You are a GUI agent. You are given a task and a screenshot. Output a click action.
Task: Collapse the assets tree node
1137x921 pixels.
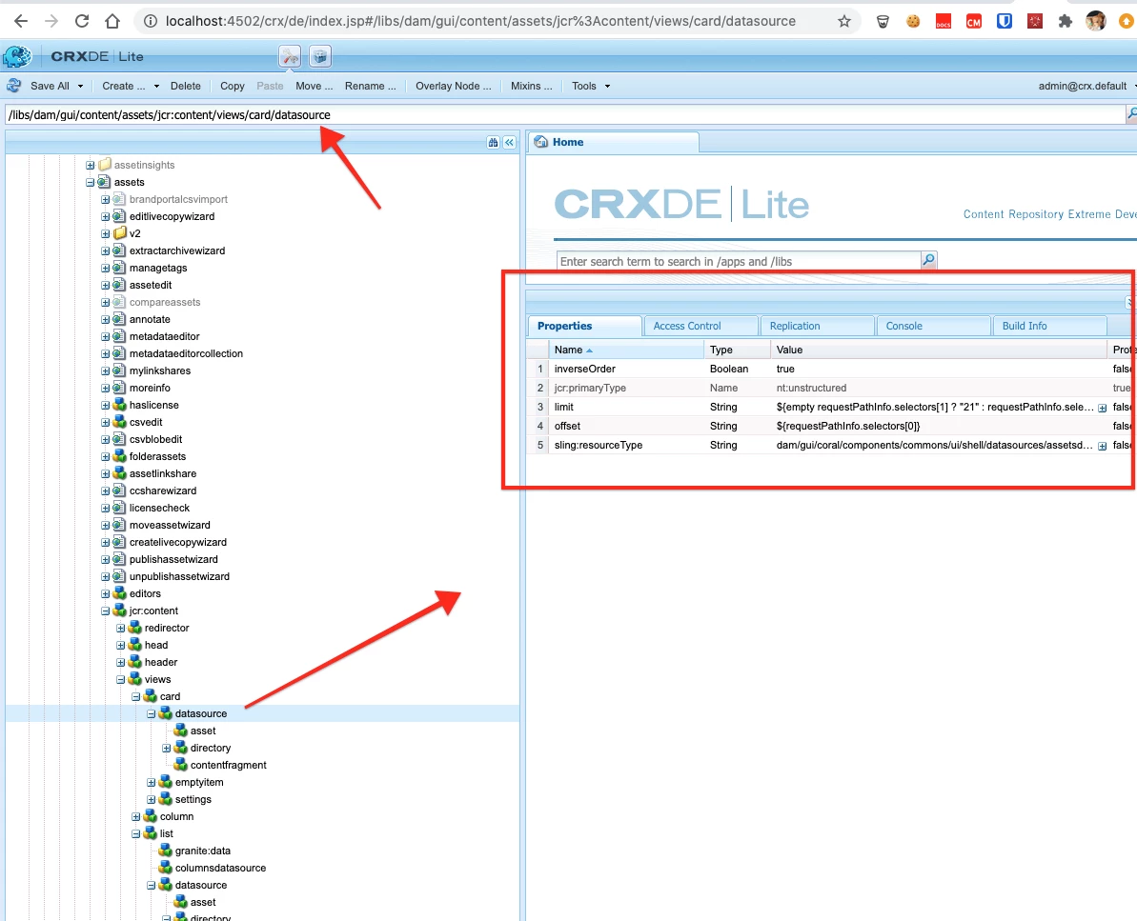90,182
